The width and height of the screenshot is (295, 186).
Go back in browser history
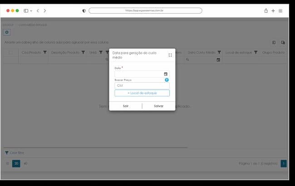[x=38, y=11]
